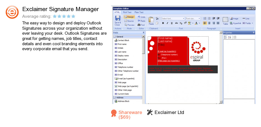Screen dimensions: 261x127
Task: Click the editor canvas scroll-up arrow
Action: pyautogui.click(x=221, y=32)
